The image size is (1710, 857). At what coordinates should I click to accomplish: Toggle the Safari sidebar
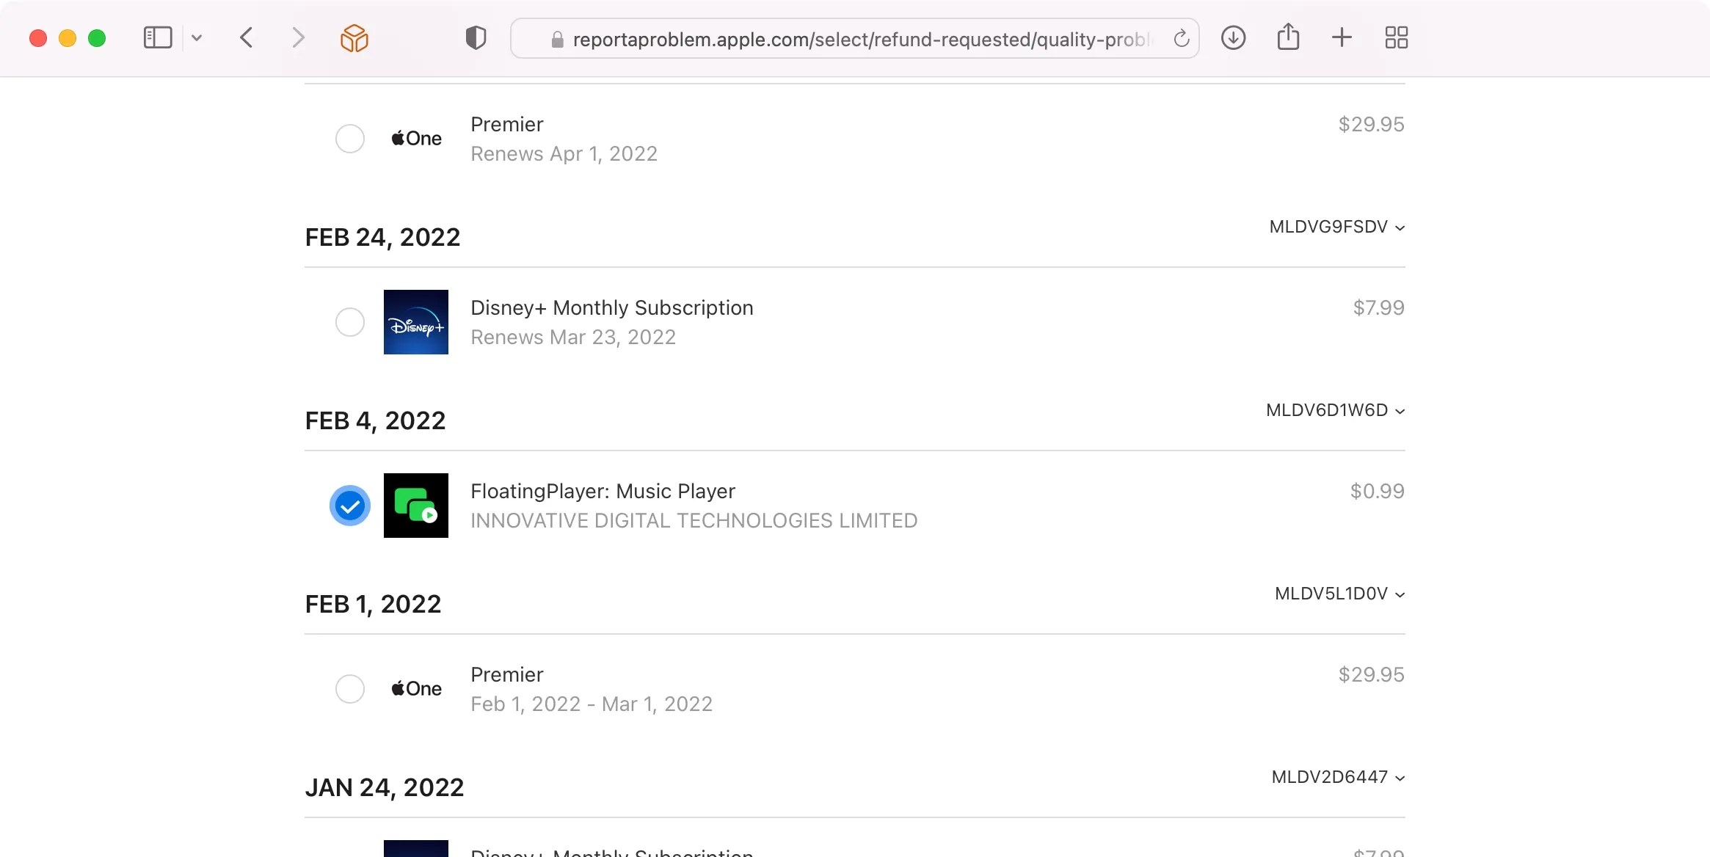point(157,37)
